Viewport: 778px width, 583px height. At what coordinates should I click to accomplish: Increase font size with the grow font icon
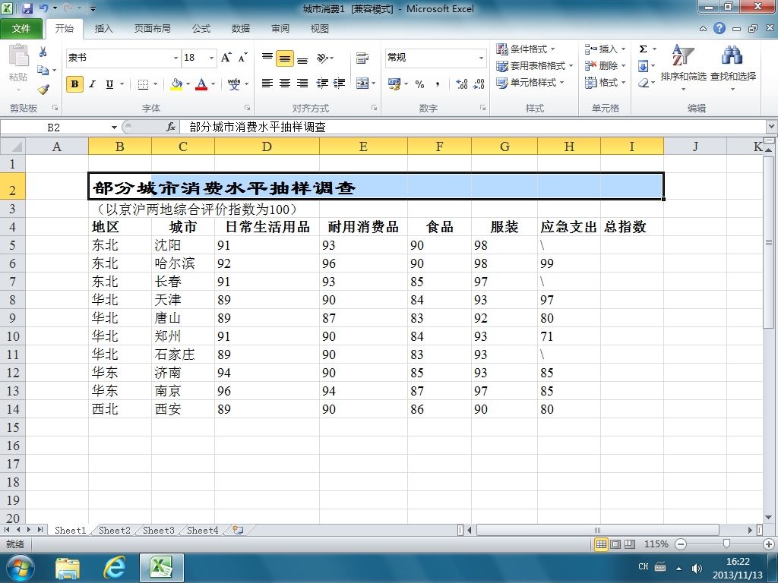pyautogui.click(x=226, y=58)
